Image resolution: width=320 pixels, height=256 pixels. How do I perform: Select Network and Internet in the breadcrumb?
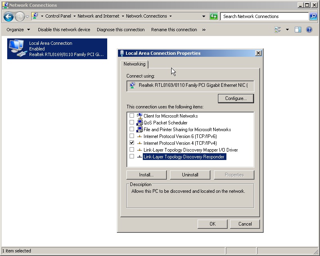point(98,16)
